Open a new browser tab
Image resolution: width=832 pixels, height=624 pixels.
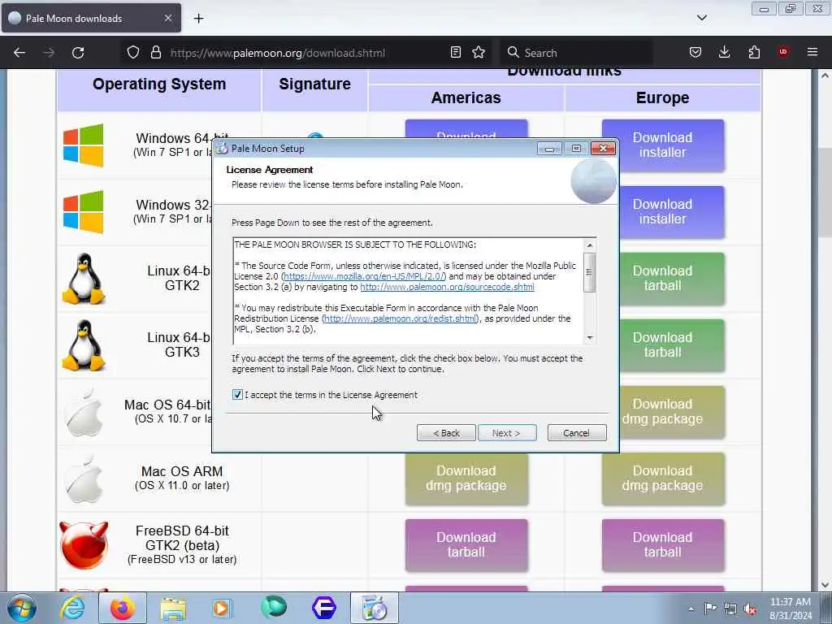(x=198, y=19)
